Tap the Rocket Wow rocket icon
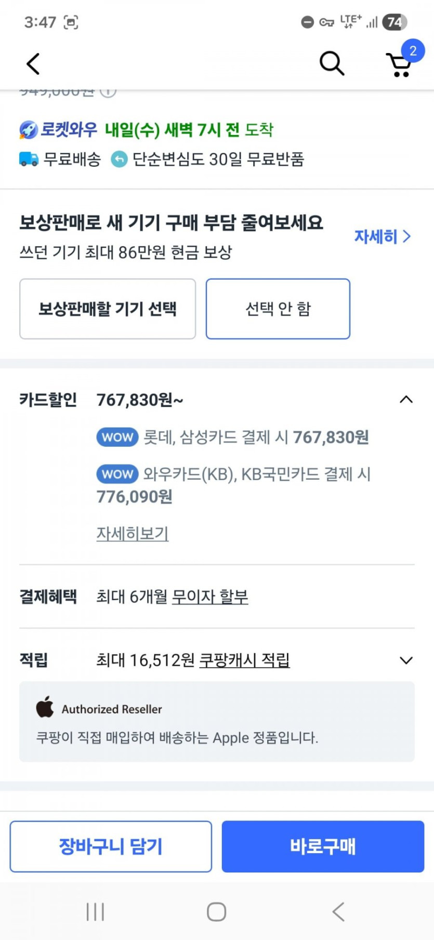This screenshot has height=940, width=434. tap(29, 129)
